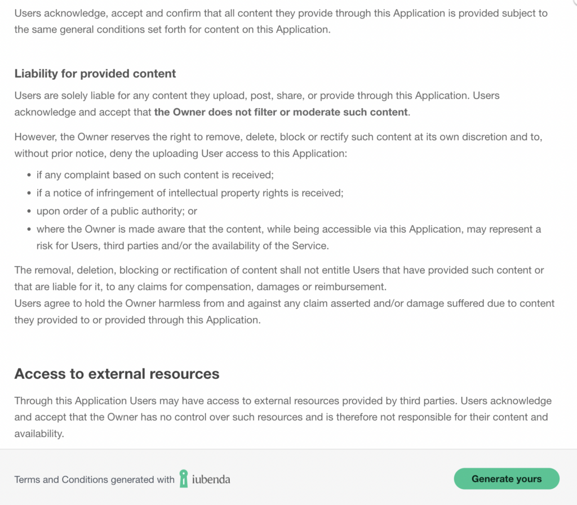Click the paragraph about removal, deletion, blocking of content

[x=279, y=278]
